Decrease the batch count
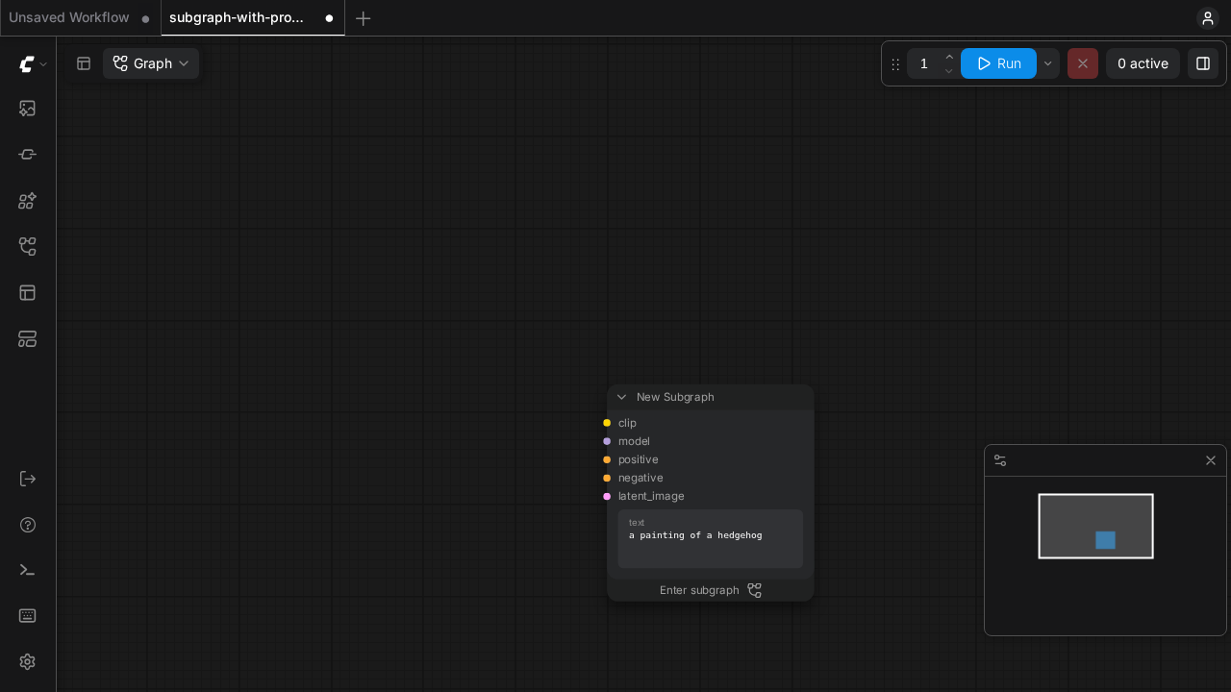The height and width of the screenshot is (692, 1231). click(x=949, y=71)
